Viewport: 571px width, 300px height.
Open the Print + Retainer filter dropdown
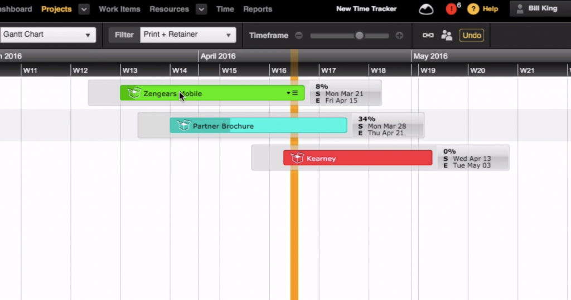point(188,35)
